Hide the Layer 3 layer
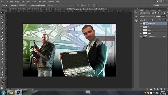The image size is (168, 95). click(141, 27)
